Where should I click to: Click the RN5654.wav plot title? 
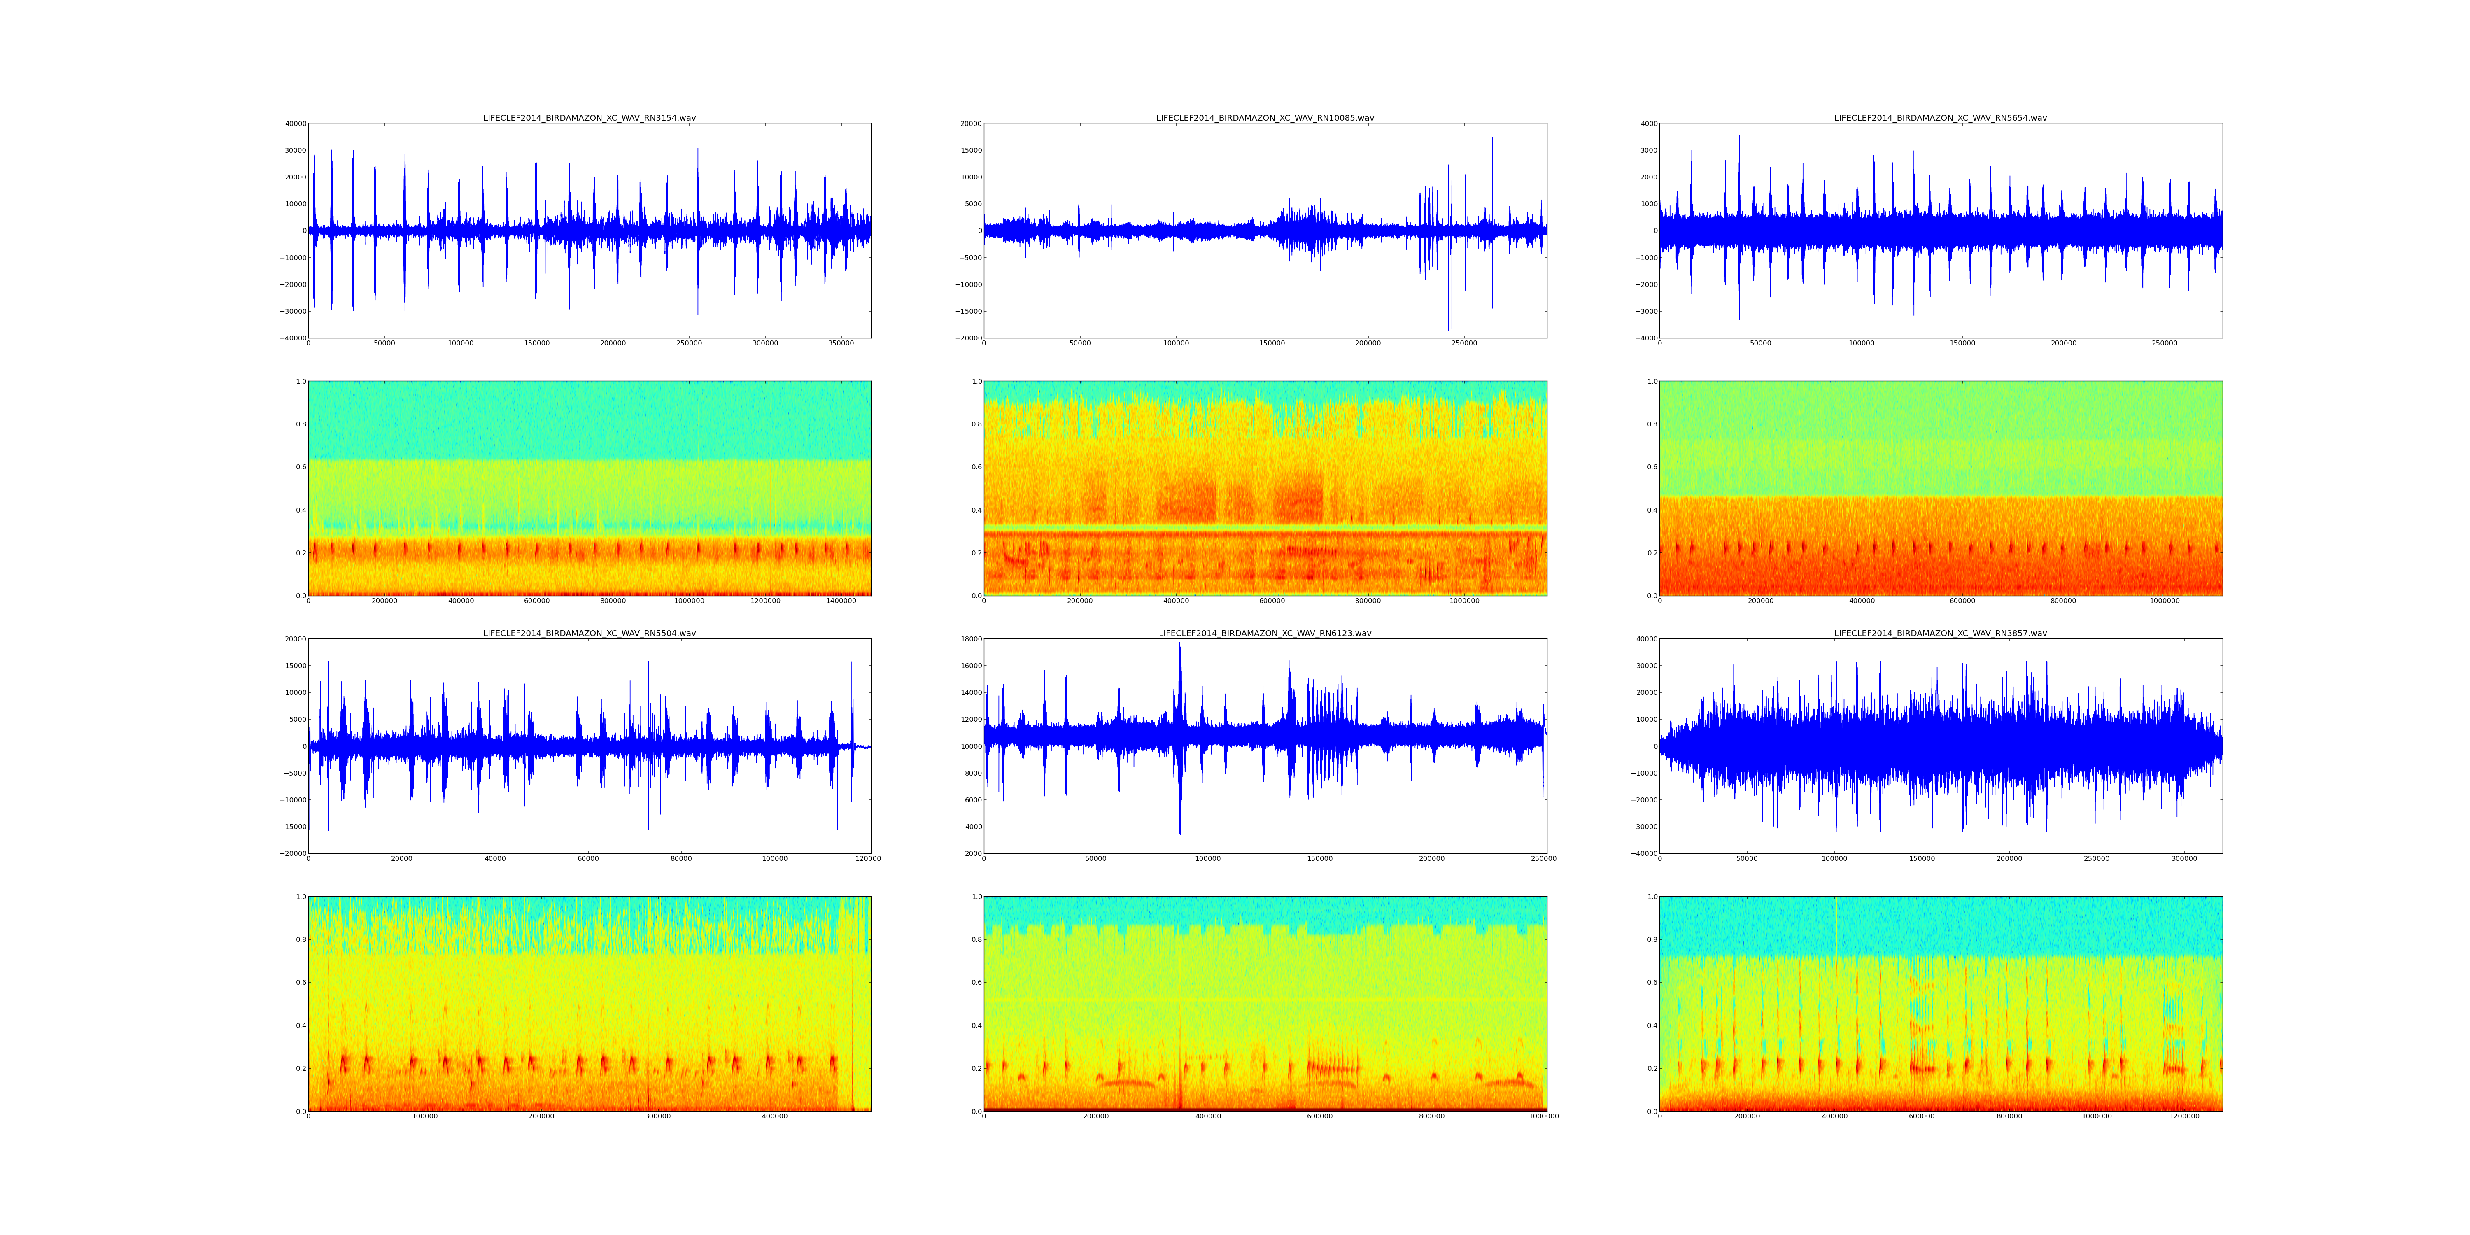point(1940,118)
